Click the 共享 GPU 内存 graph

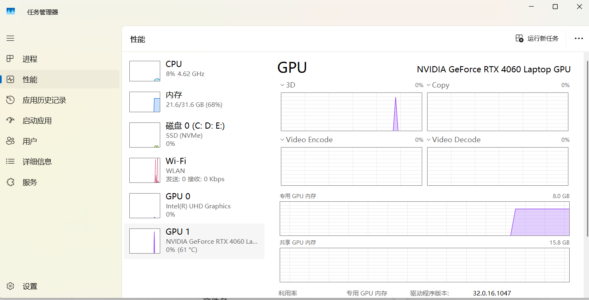tap(425, 265)
